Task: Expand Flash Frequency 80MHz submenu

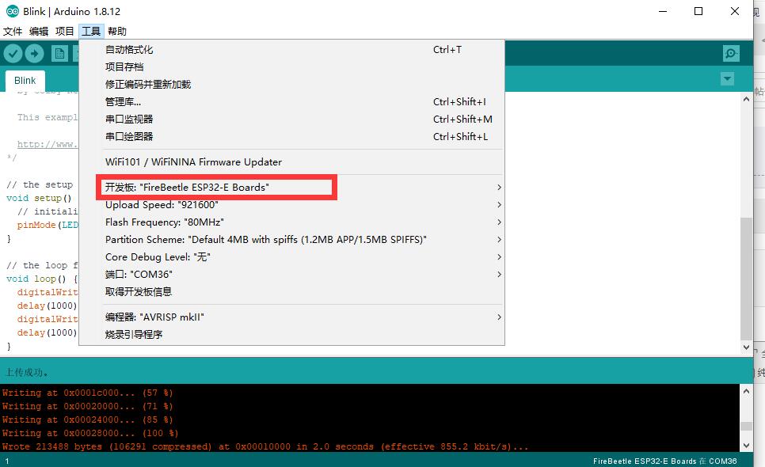Action: coord(291,222)
